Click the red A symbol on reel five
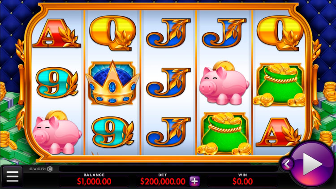The width and height of the screenshot is (336, 189). point(279,132)
